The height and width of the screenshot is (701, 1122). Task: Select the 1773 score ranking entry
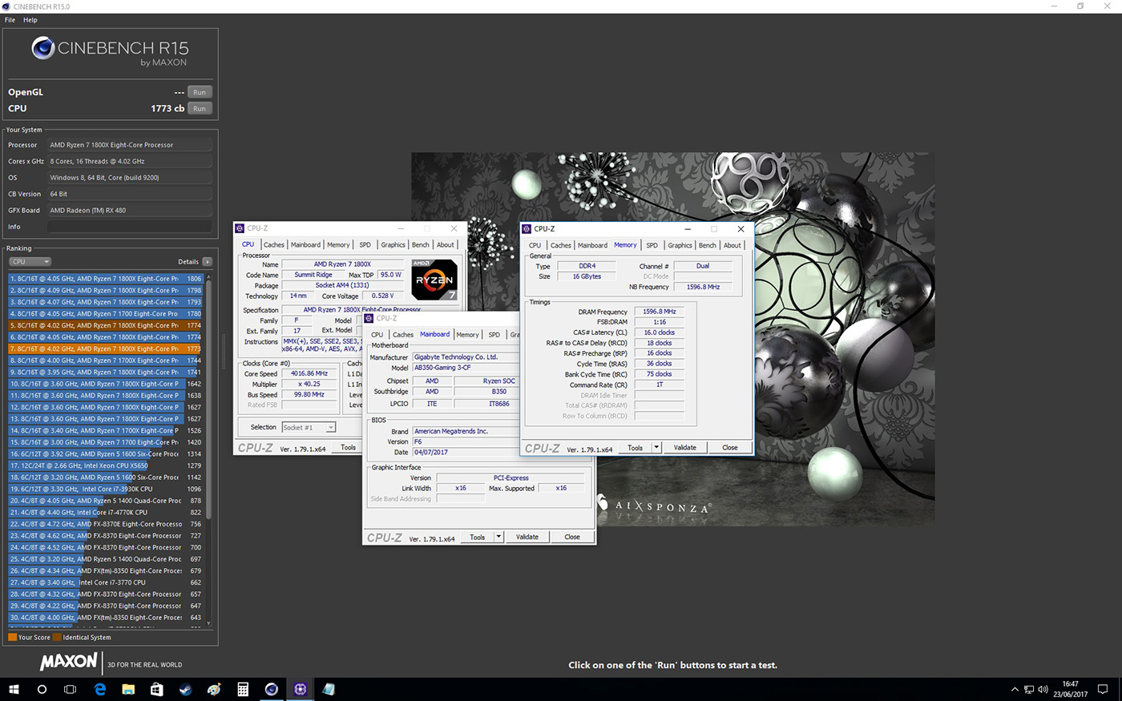106,348
